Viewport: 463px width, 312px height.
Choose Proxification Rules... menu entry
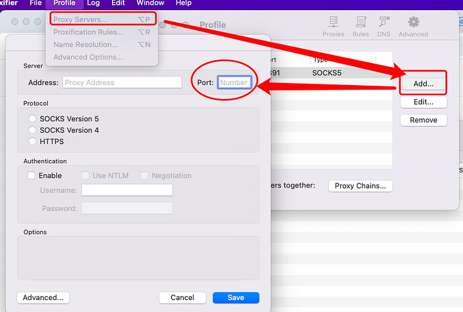[102, 32]
